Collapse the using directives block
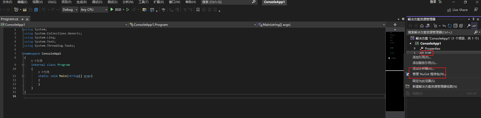Viewport: 481px width, 118px height. click(x=23, y=30)
